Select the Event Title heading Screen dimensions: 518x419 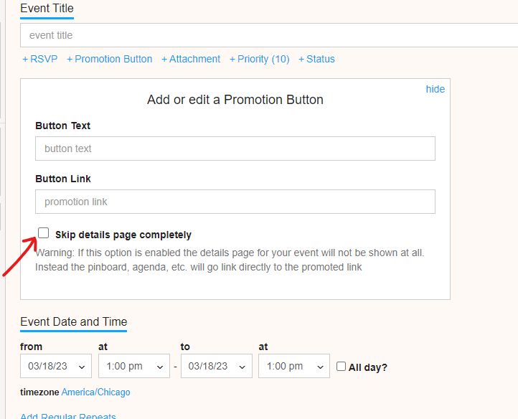[x=47, y=9]
